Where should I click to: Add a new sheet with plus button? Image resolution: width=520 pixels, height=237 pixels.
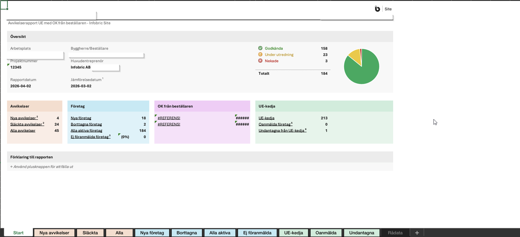417,233
